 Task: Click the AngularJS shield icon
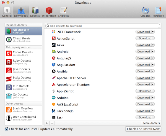pyautogui.click(x=54, y=58)
